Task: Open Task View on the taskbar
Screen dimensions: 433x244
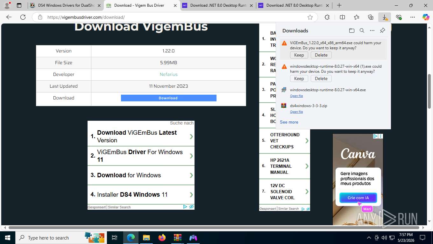Action: [115, 238]
